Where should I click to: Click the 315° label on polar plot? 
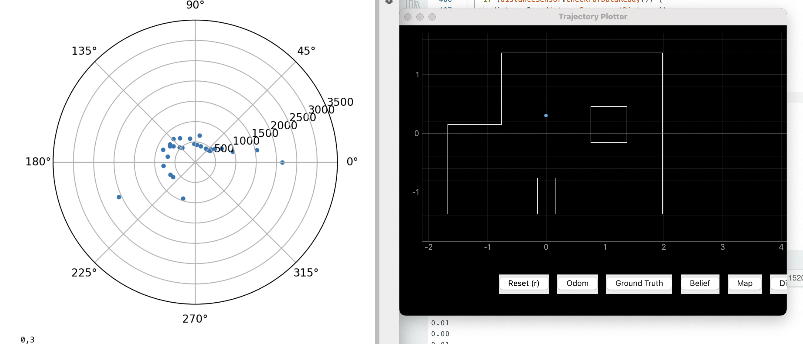(x=306, y=272)
